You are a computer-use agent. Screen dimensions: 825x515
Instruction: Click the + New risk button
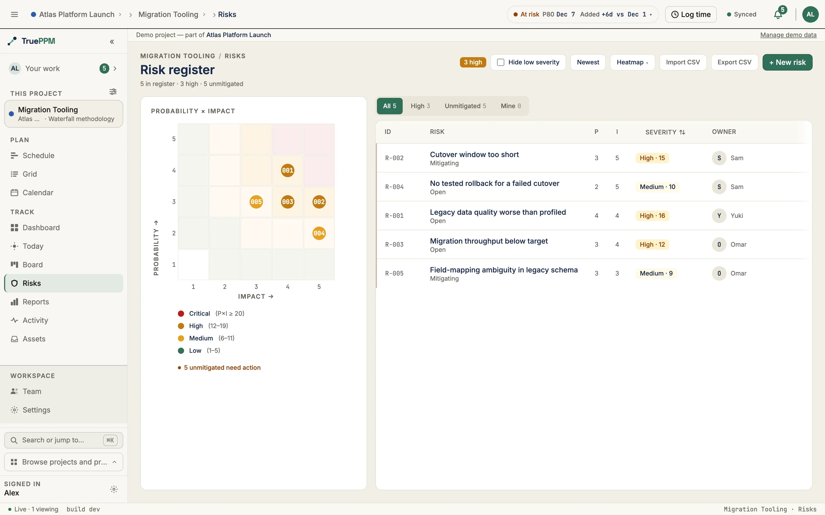(x=787, y=62)
